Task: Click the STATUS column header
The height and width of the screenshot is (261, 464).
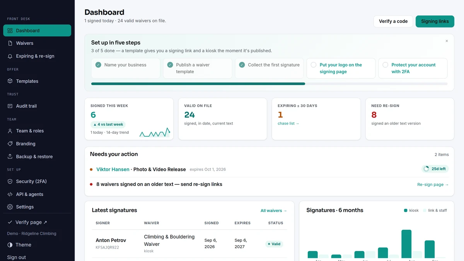Action: pyautogui.click(x=276, y=223)
